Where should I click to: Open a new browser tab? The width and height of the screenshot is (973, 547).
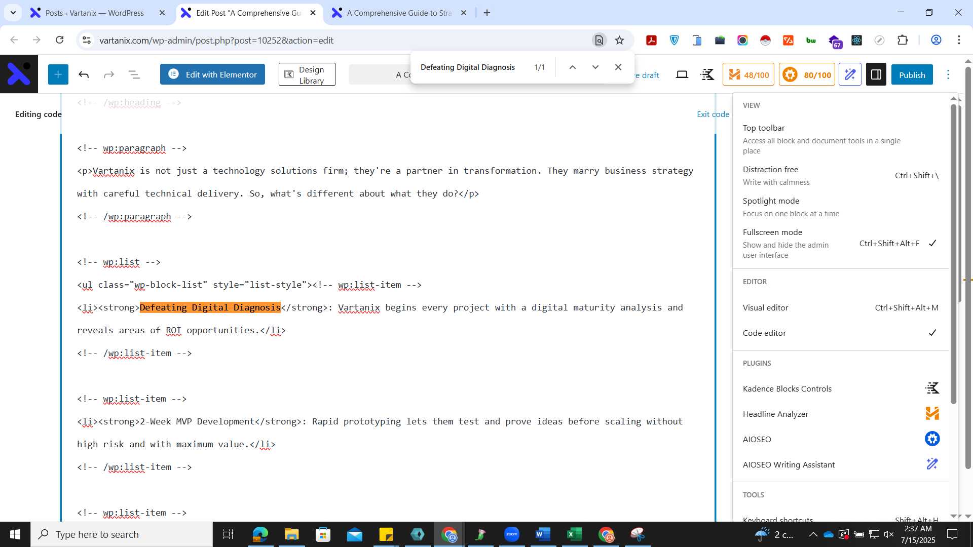point(487,13)
